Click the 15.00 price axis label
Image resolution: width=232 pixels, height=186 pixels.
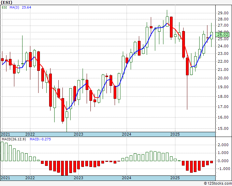pos(223,128)
